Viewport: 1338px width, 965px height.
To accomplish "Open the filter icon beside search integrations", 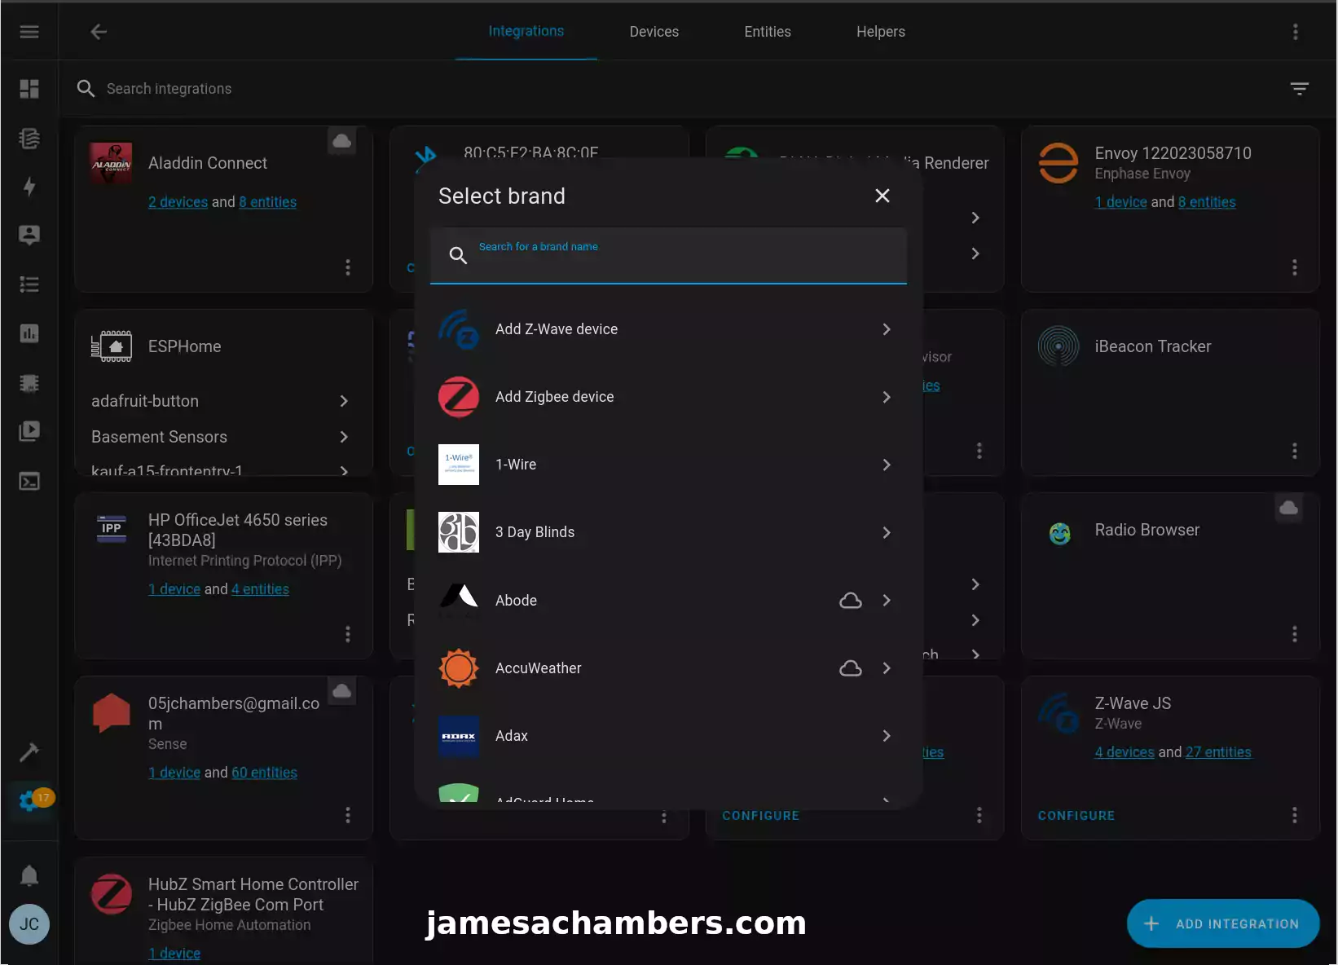I will (x=1300, y=89).
